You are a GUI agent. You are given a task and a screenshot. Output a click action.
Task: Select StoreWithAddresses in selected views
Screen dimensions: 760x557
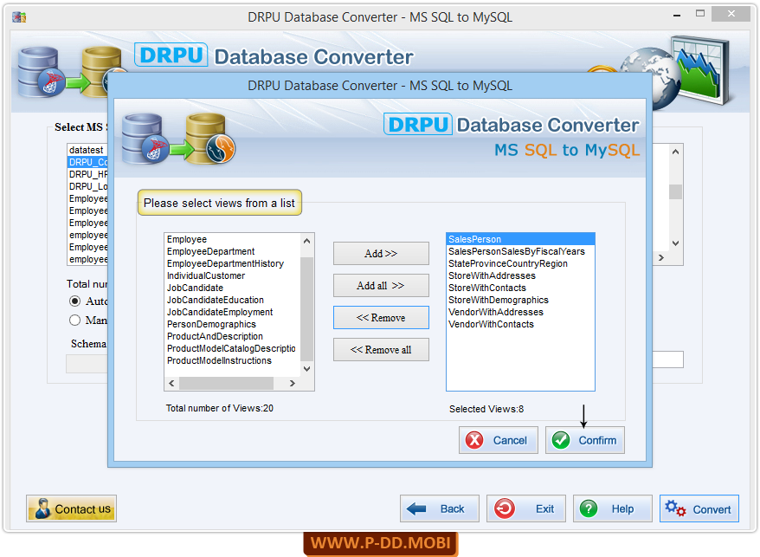click(x=520, y=275)
